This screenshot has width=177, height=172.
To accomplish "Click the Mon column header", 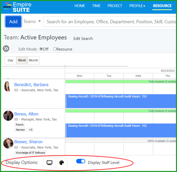I will click(80, 76).
